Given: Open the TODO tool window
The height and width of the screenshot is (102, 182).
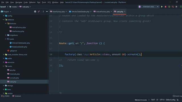Looking at the screenshot, I should click(x=5, y=96).
